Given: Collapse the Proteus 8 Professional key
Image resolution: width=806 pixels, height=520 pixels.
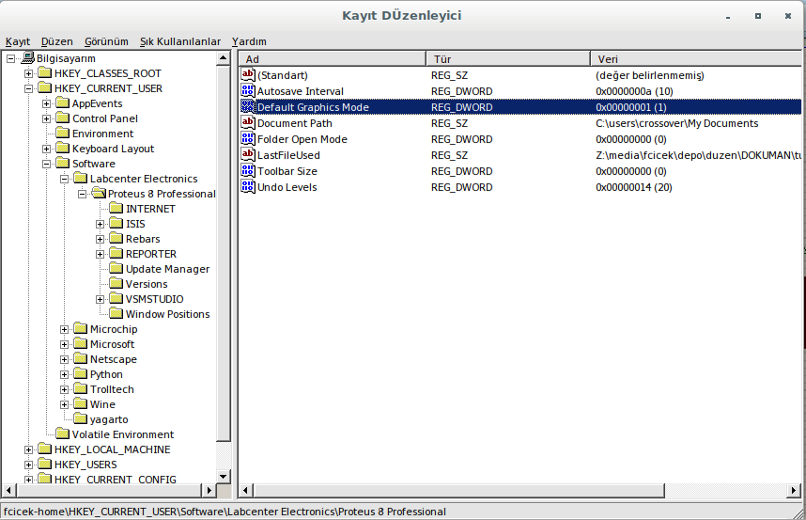Looking at the screenshot, I should 83,194.
